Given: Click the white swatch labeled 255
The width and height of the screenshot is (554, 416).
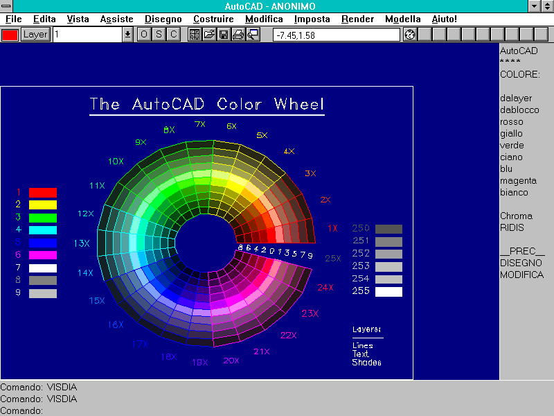Looking at the screenshot, I should click(388, 292).
